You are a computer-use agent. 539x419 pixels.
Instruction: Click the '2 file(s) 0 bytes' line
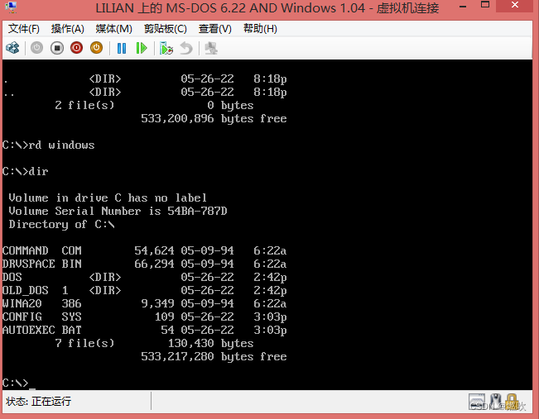(x=154, y=105)
